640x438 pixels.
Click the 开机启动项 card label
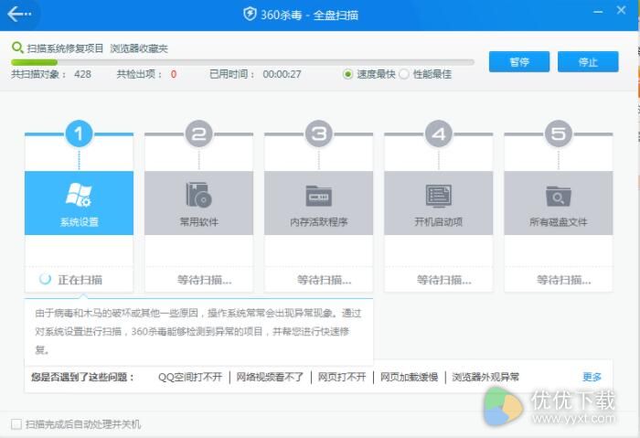coord(438,222)
